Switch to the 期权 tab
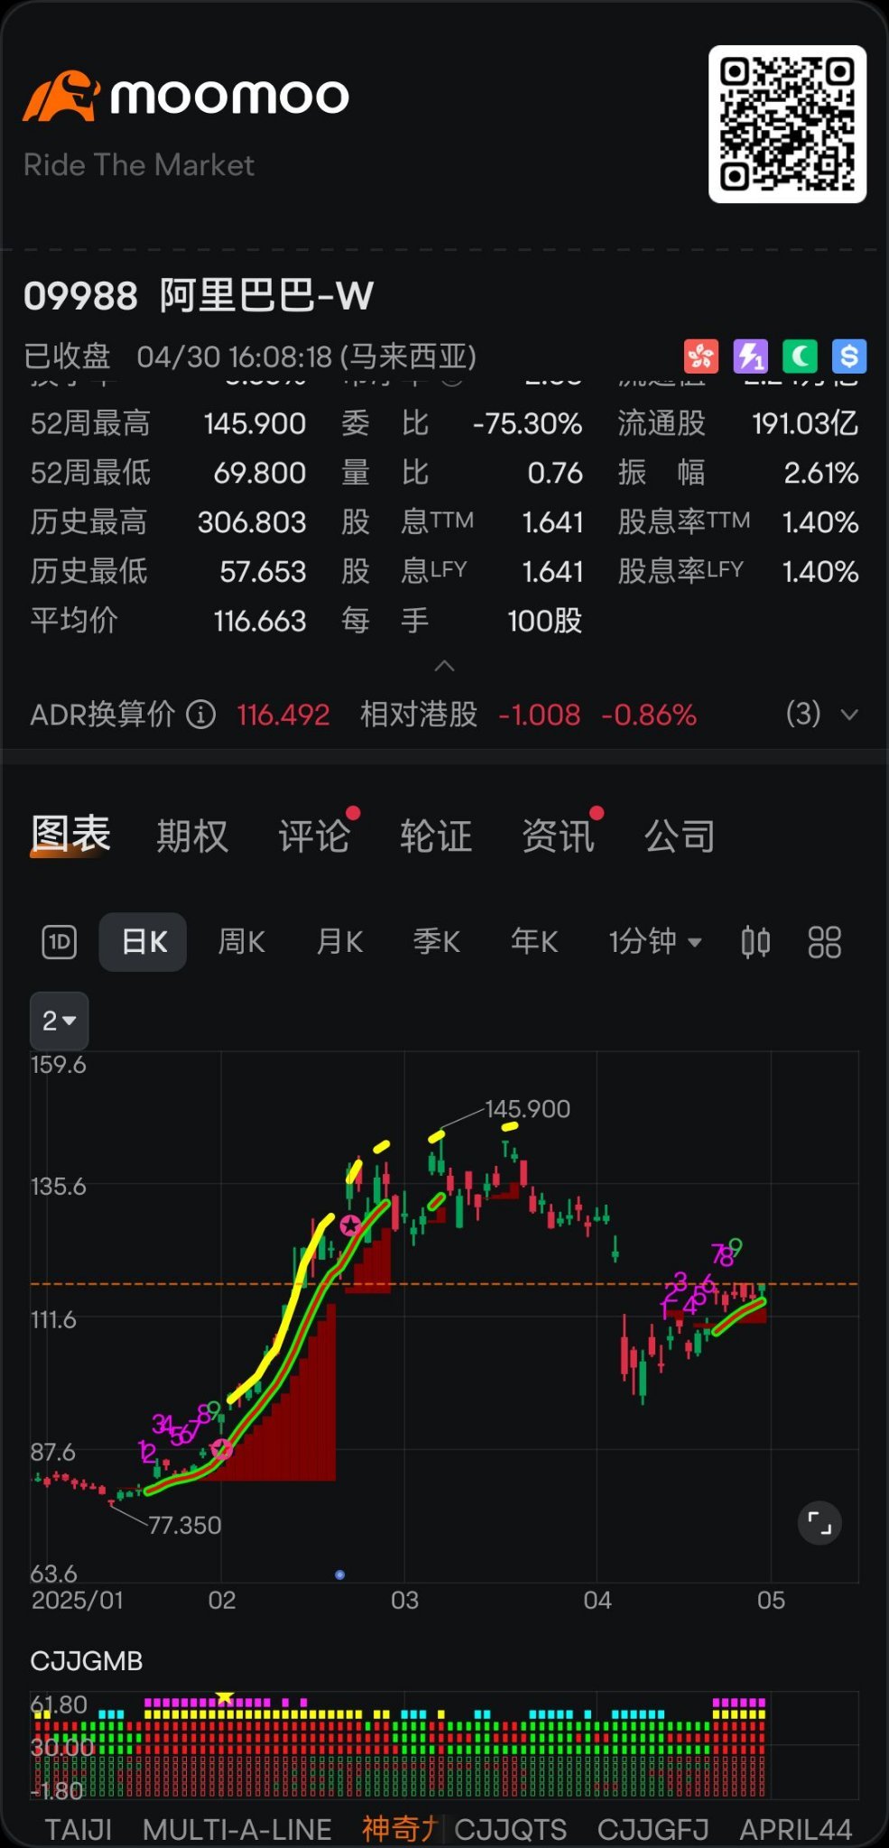 (x=192, y=836)
